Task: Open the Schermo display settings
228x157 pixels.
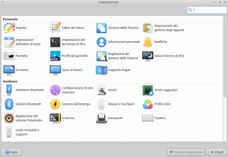Action: pyautogui.click(x=62, y=118)
